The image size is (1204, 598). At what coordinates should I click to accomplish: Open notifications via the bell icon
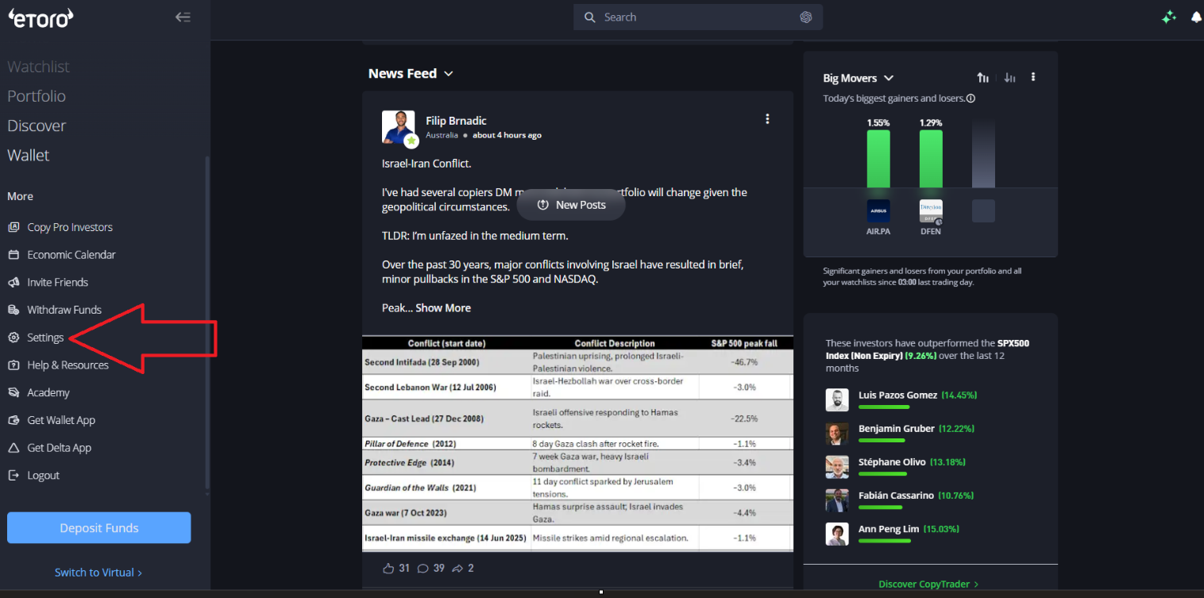click(x=1196, y=17)
